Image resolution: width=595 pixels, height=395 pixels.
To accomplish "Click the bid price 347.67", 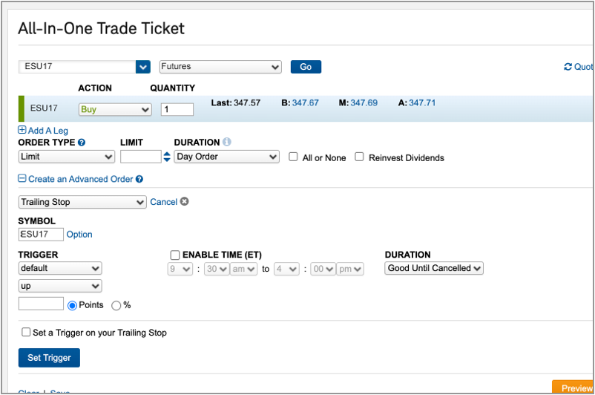I will 305,103.
